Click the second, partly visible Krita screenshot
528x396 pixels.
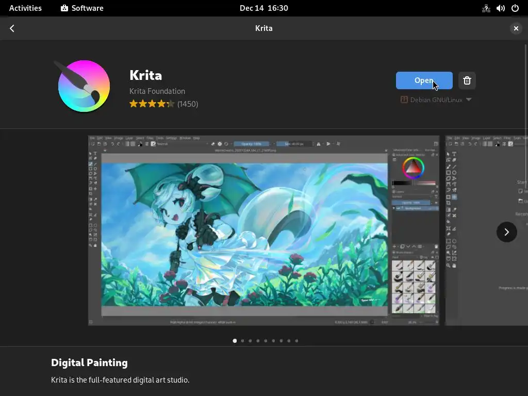(487, 230)
